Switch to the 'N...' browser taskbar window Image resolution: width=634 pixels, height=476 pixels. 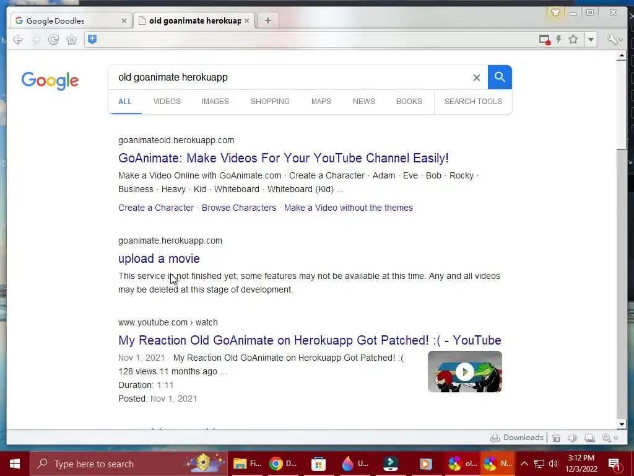tap(498, 464)
